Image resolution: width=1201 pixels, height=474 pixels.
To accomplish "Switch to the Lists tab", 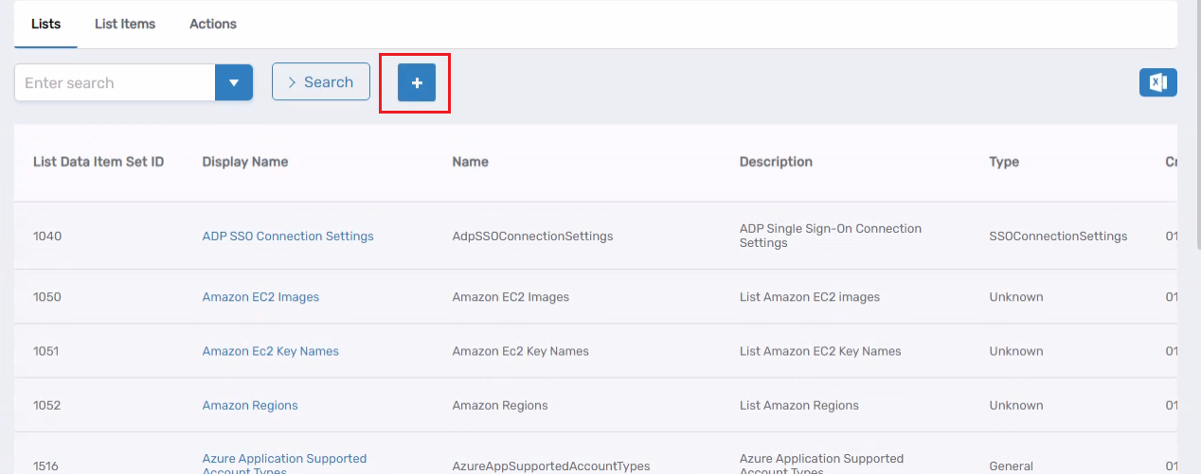I will (45, 24).
